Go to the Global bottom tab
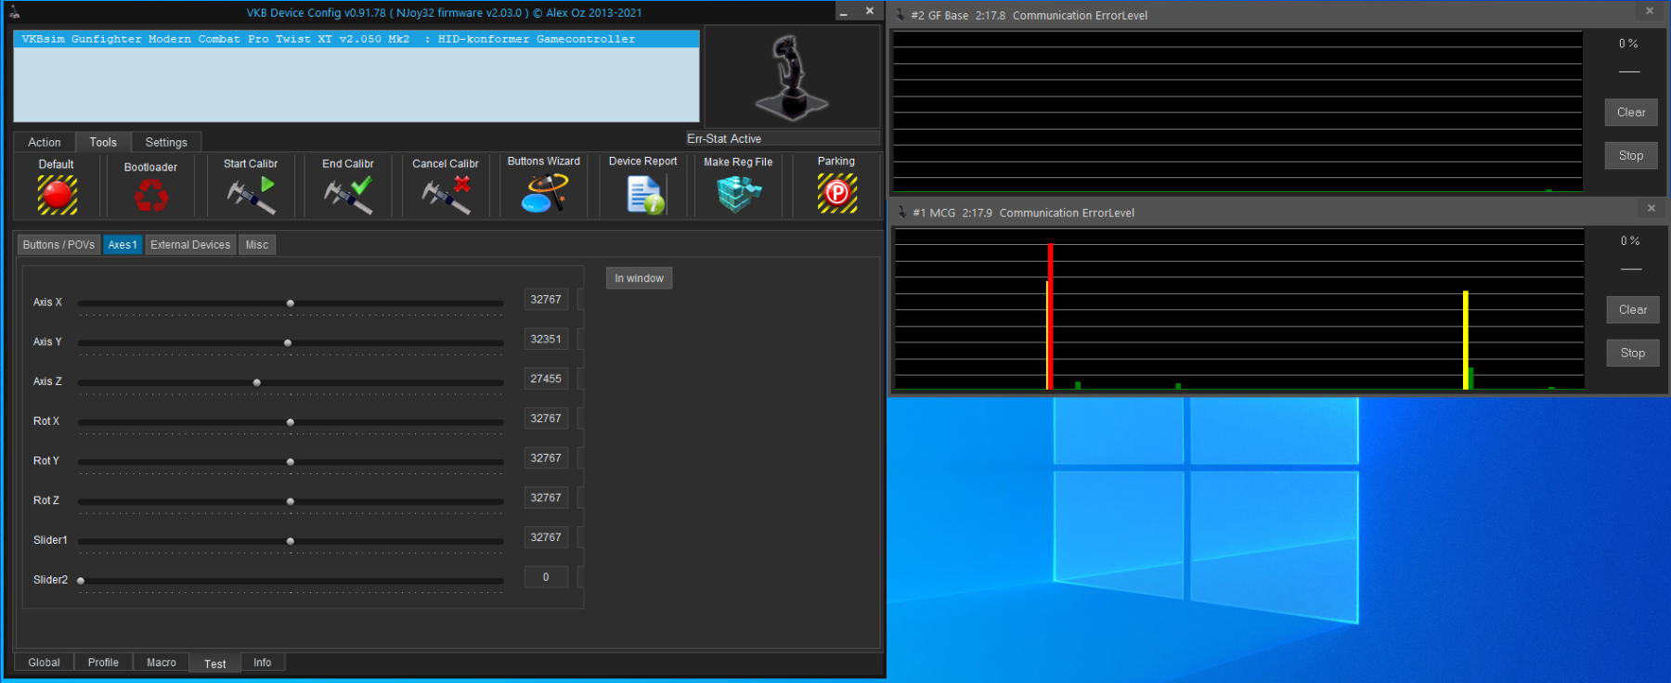The width and height of the screenshot is (1671, 683). pyautogui.click(x=44, y=663)
